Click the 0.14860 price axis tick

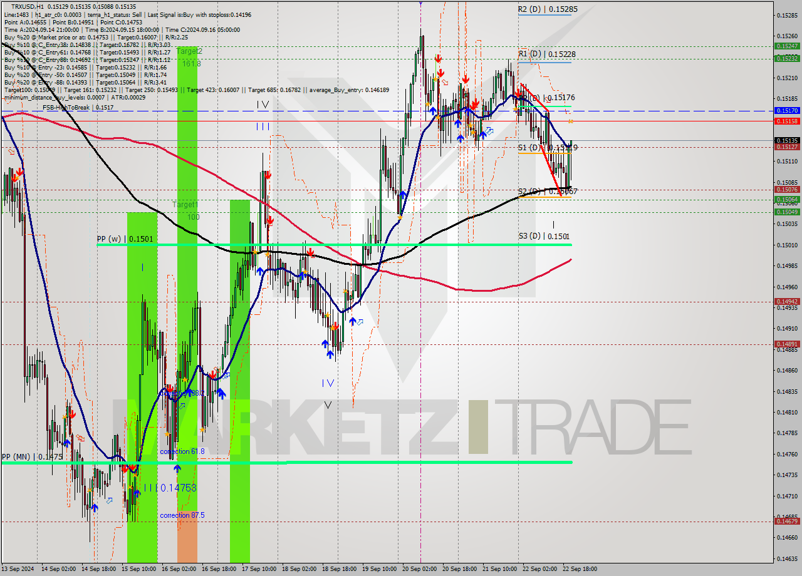click(787, 370)
